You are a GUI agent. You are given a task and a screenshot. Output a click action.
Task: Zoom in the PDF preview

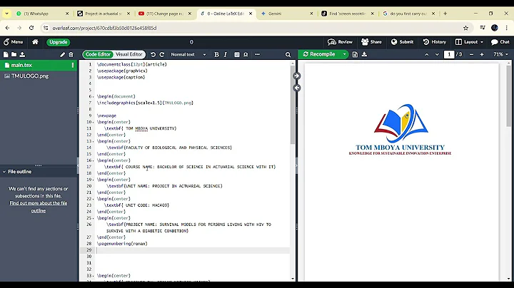tap(482, 55)
